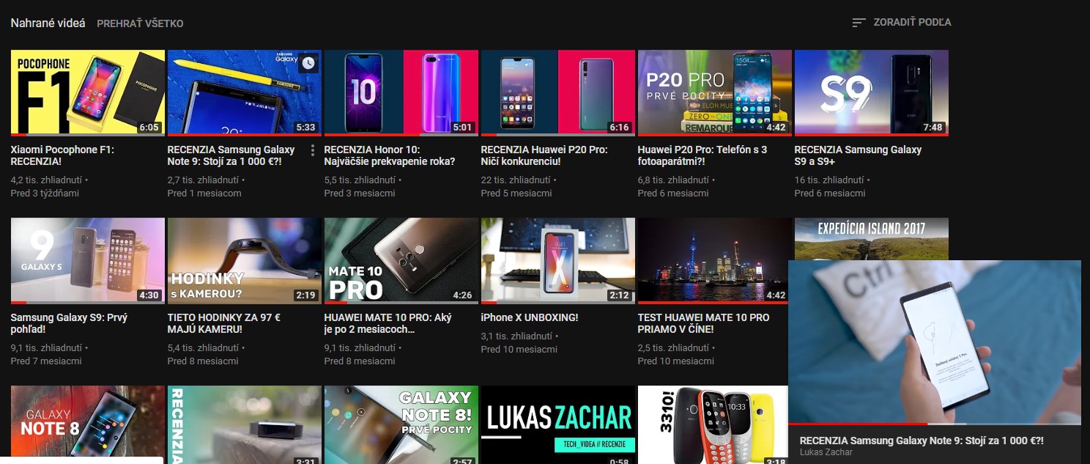Click the Nahrané videá heading
1090x464 pixels.
pyautogui.click(x=48, y=23)
